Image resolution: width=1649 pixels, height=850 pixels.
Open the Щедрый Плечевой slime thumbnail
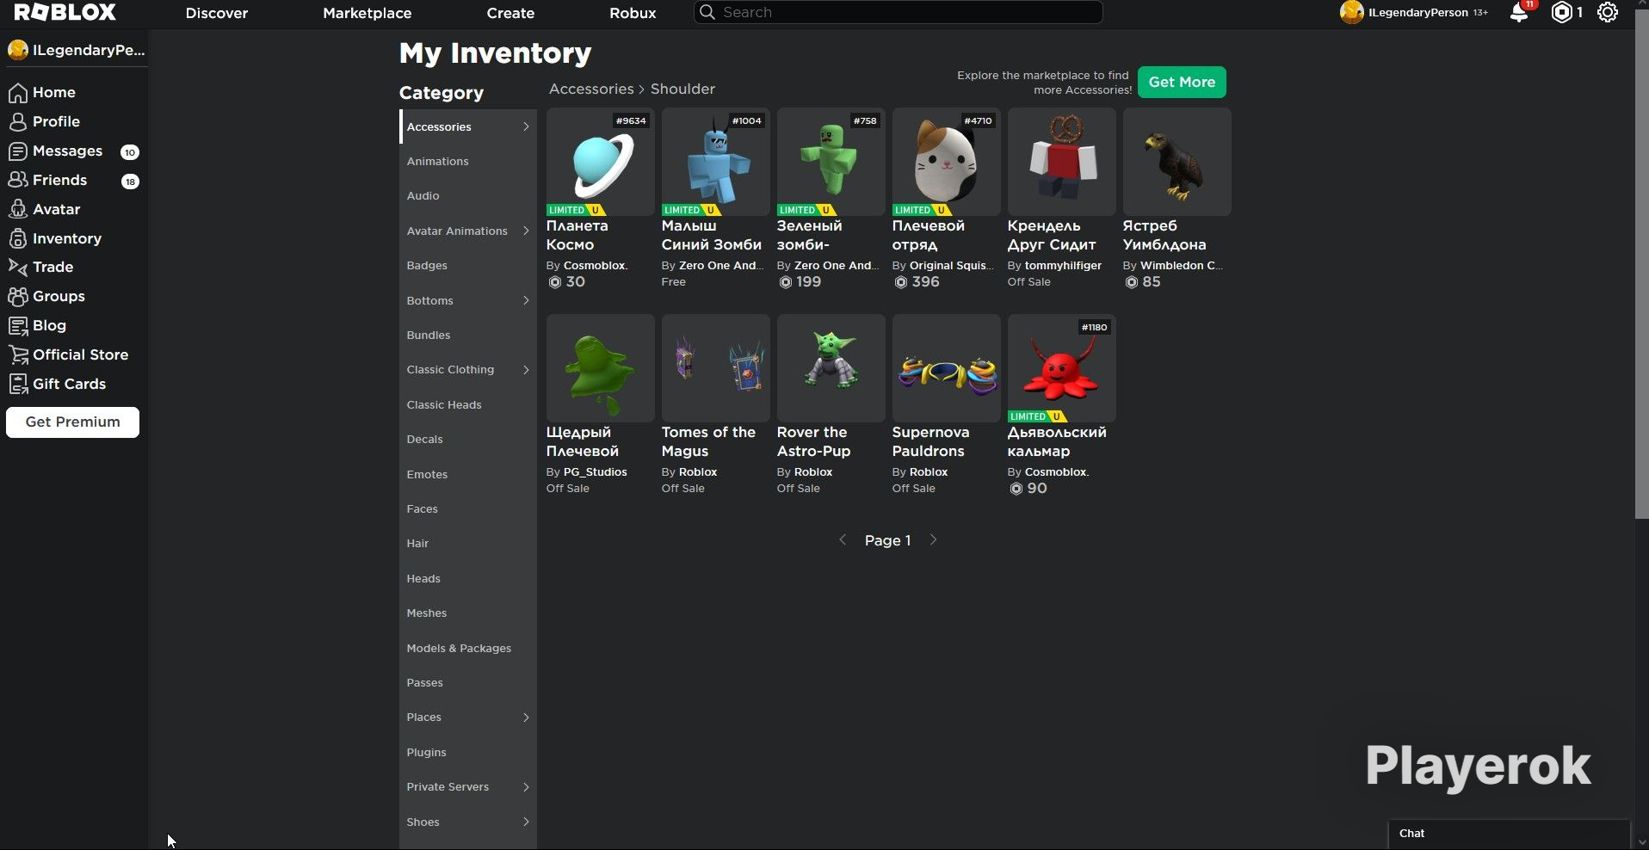[601, 368]
